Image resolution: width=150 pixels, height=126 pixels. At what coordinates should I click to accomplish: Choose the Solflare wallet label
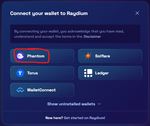(102, 56)
